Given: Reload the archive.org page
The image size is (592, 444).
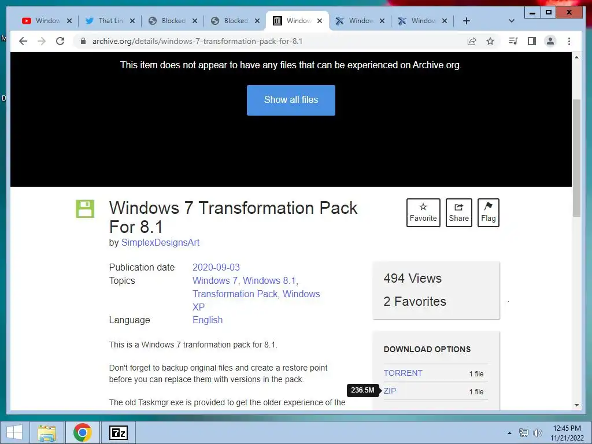Looking at the screenshot, I should (x=60, y=41).
